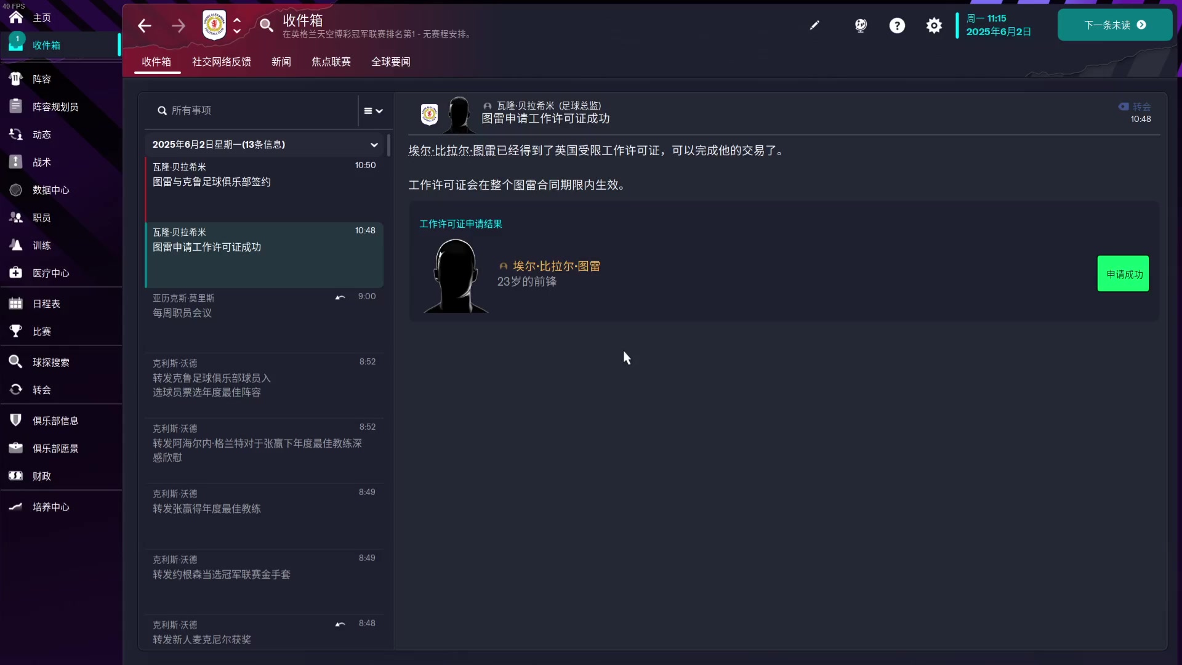
Task: Open the 收件箱 inbox sidebar icon
Action: tap(16, 44)
